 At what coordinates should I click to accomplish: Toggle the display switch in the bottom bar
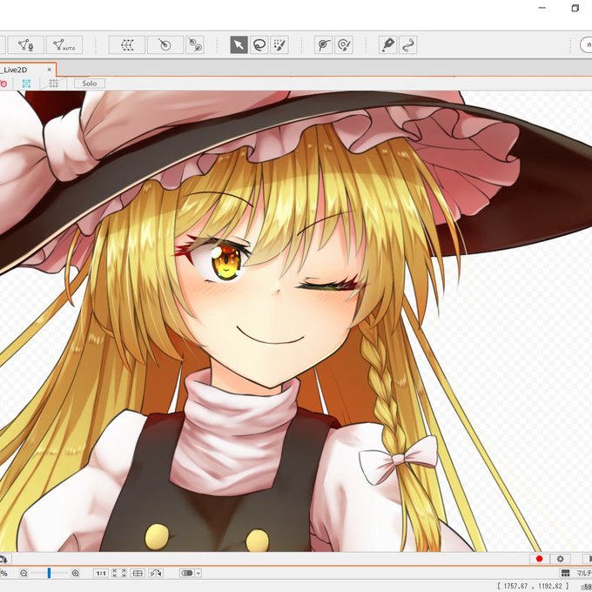[187, 573]
